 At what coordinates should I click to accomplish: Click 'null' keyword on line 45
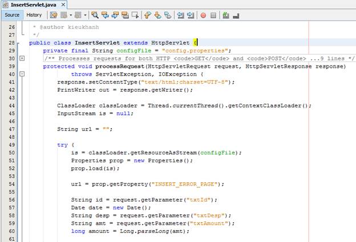pyautogui.click(x=123, y=113)
